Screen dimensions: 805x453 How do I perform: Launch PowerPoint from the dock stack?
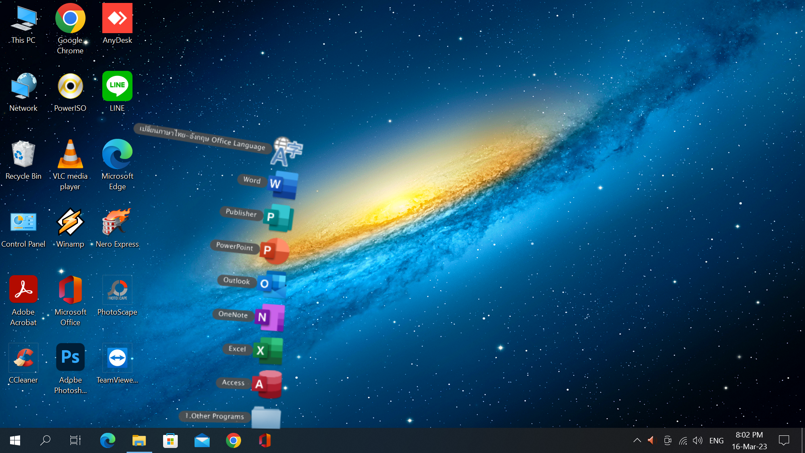[x=274, y=251]
